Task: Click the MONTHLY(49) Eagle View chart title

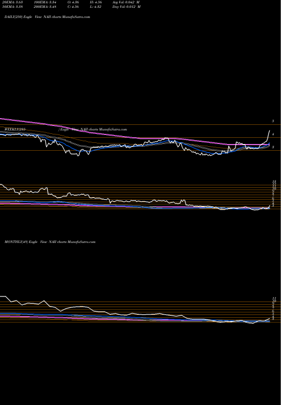Action: coord(50,242)
